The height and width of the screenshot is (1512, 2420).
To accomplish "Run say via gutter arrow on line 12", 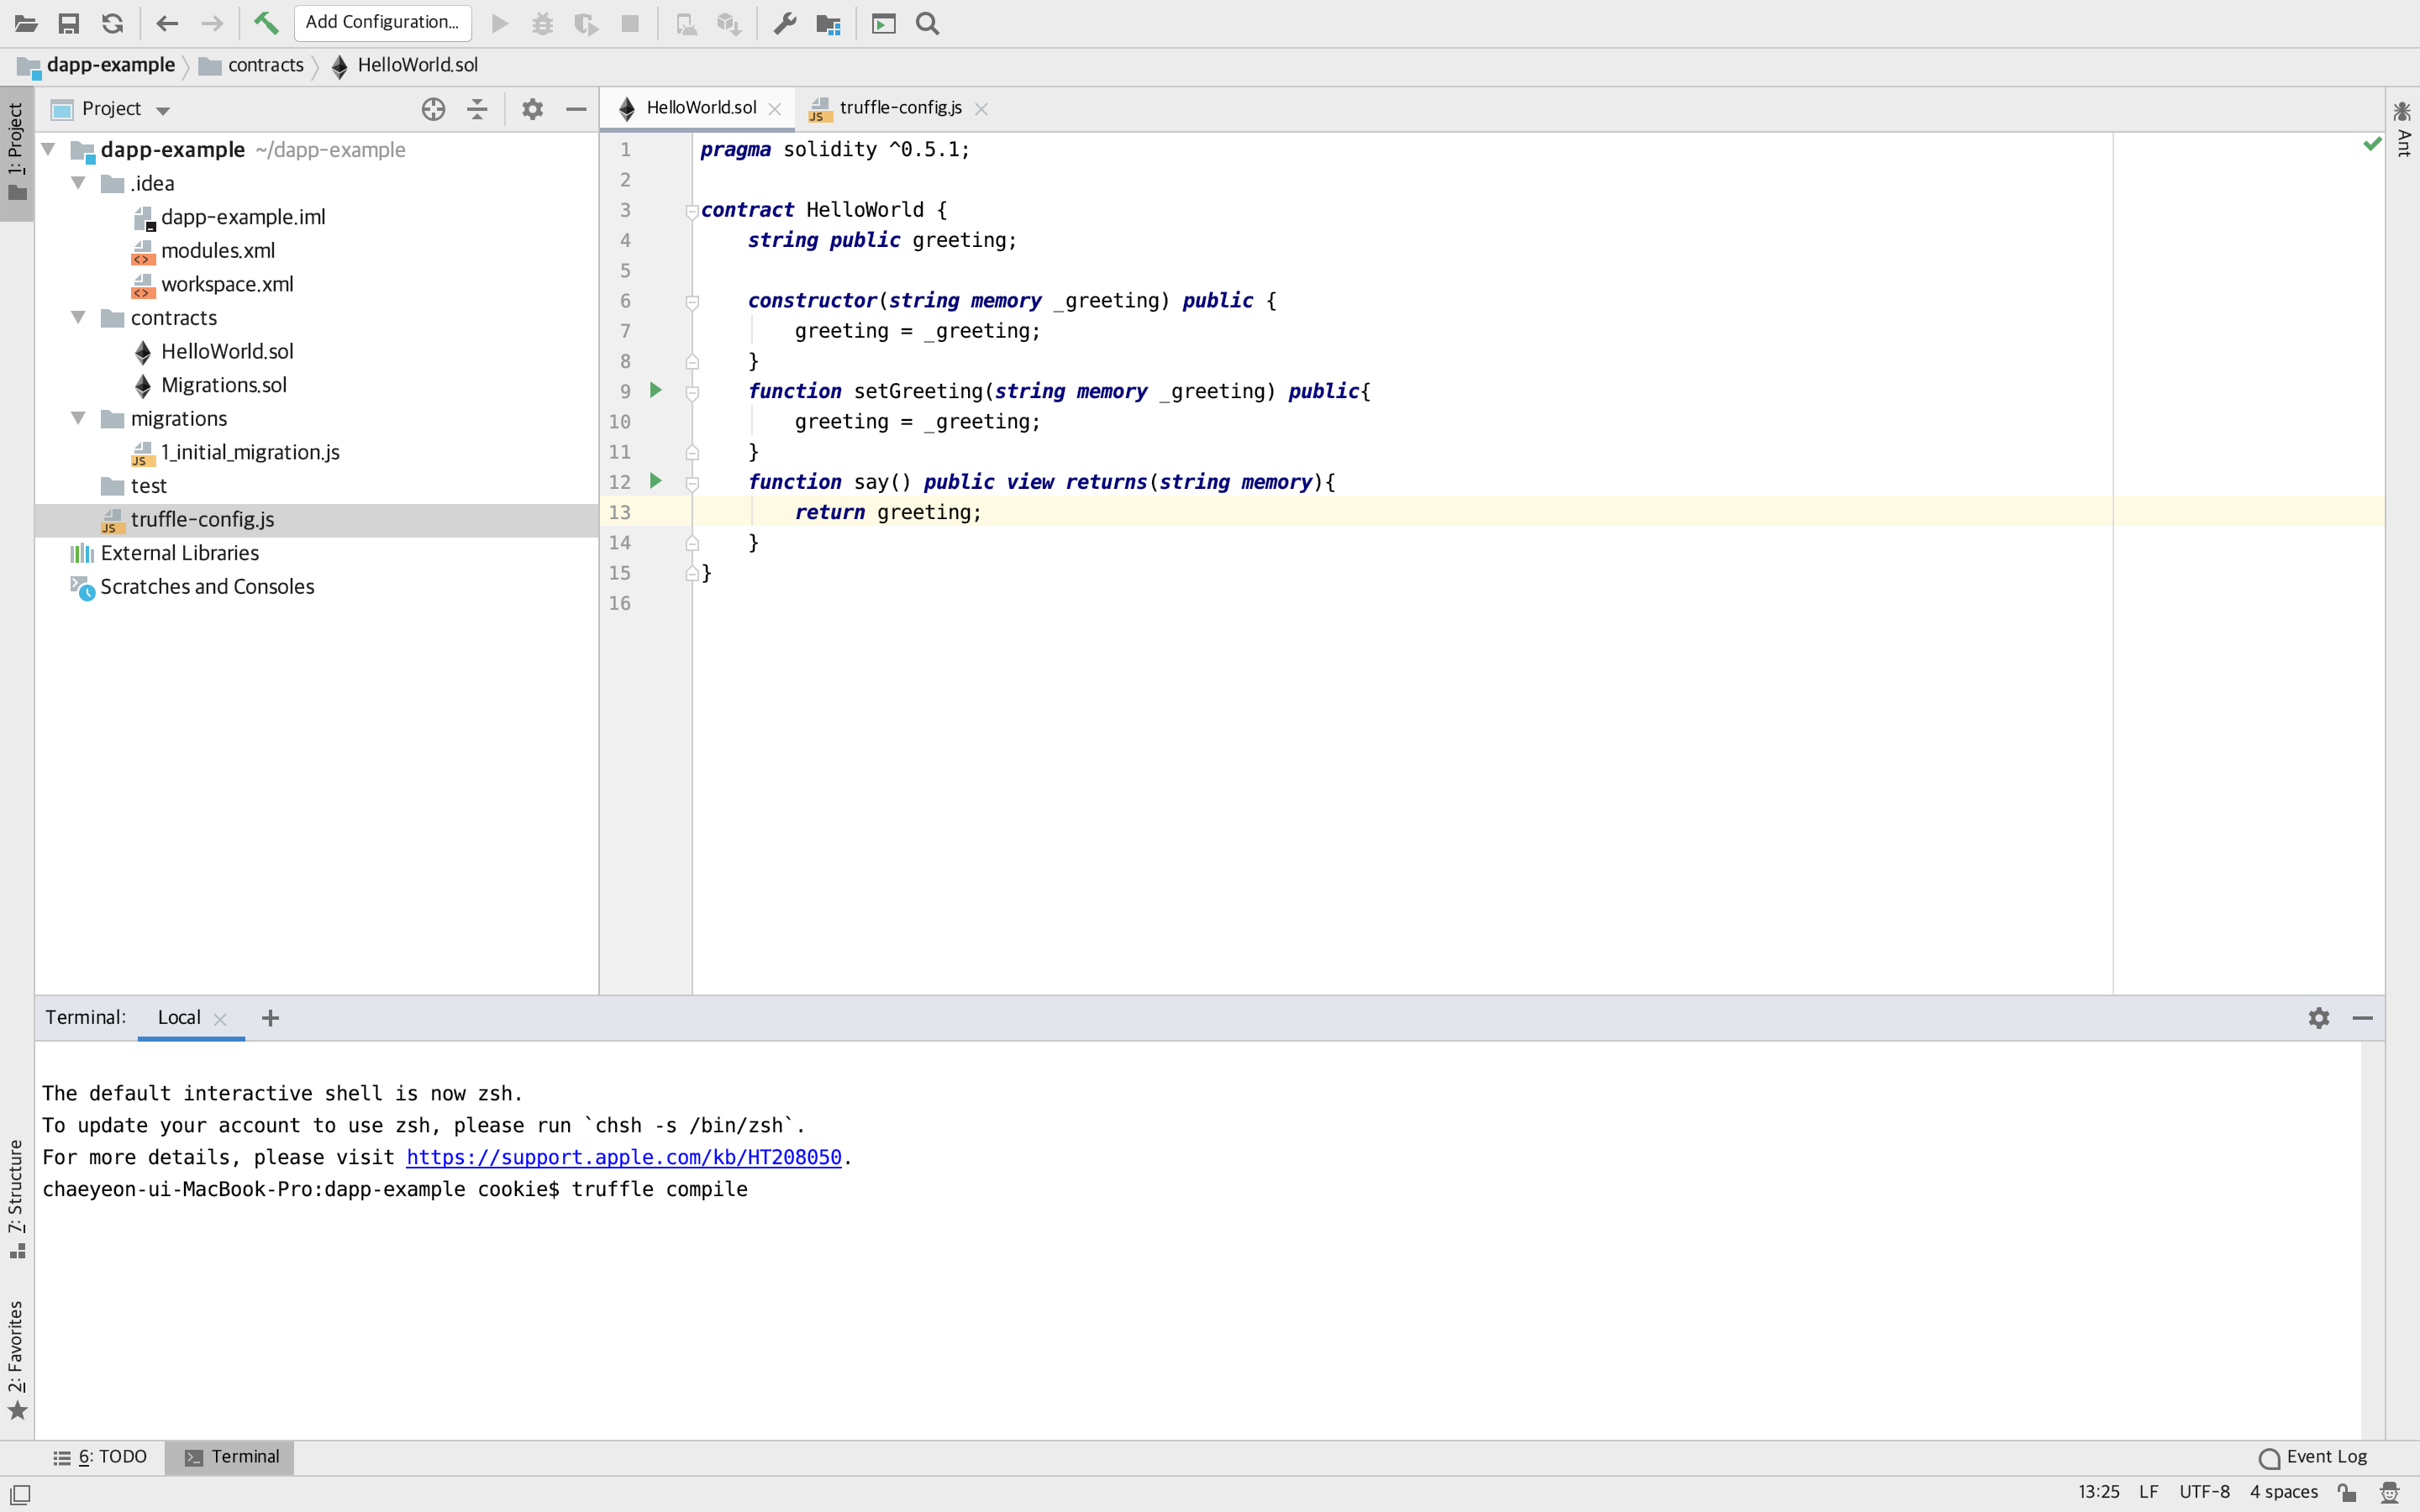I will tap(656, 481).
